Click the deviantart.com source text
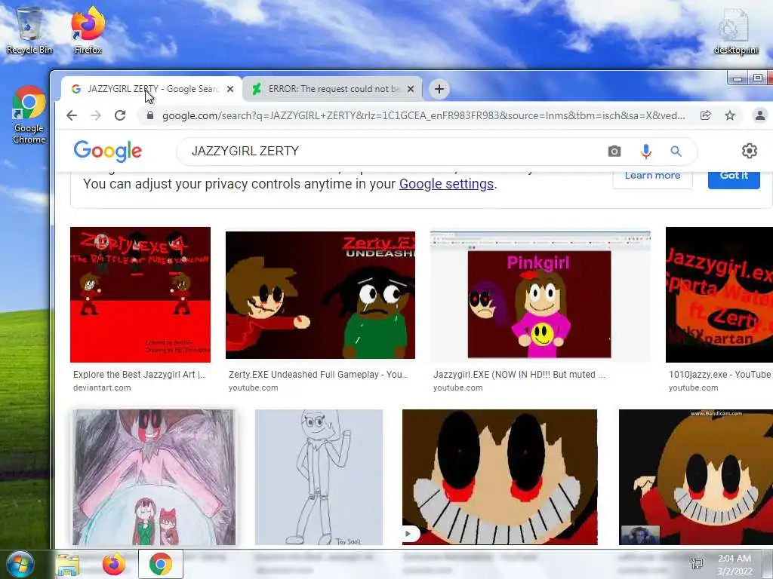773x579 pixels. pyautogui.click(x=102, y=388)
